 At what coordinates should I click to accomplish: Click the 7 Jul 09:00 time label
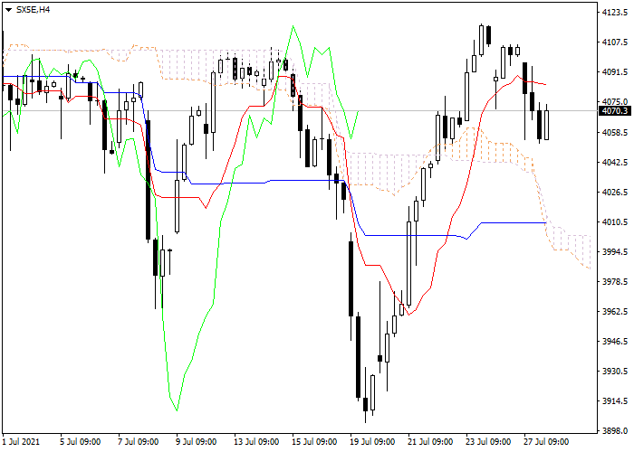[139, 441]
